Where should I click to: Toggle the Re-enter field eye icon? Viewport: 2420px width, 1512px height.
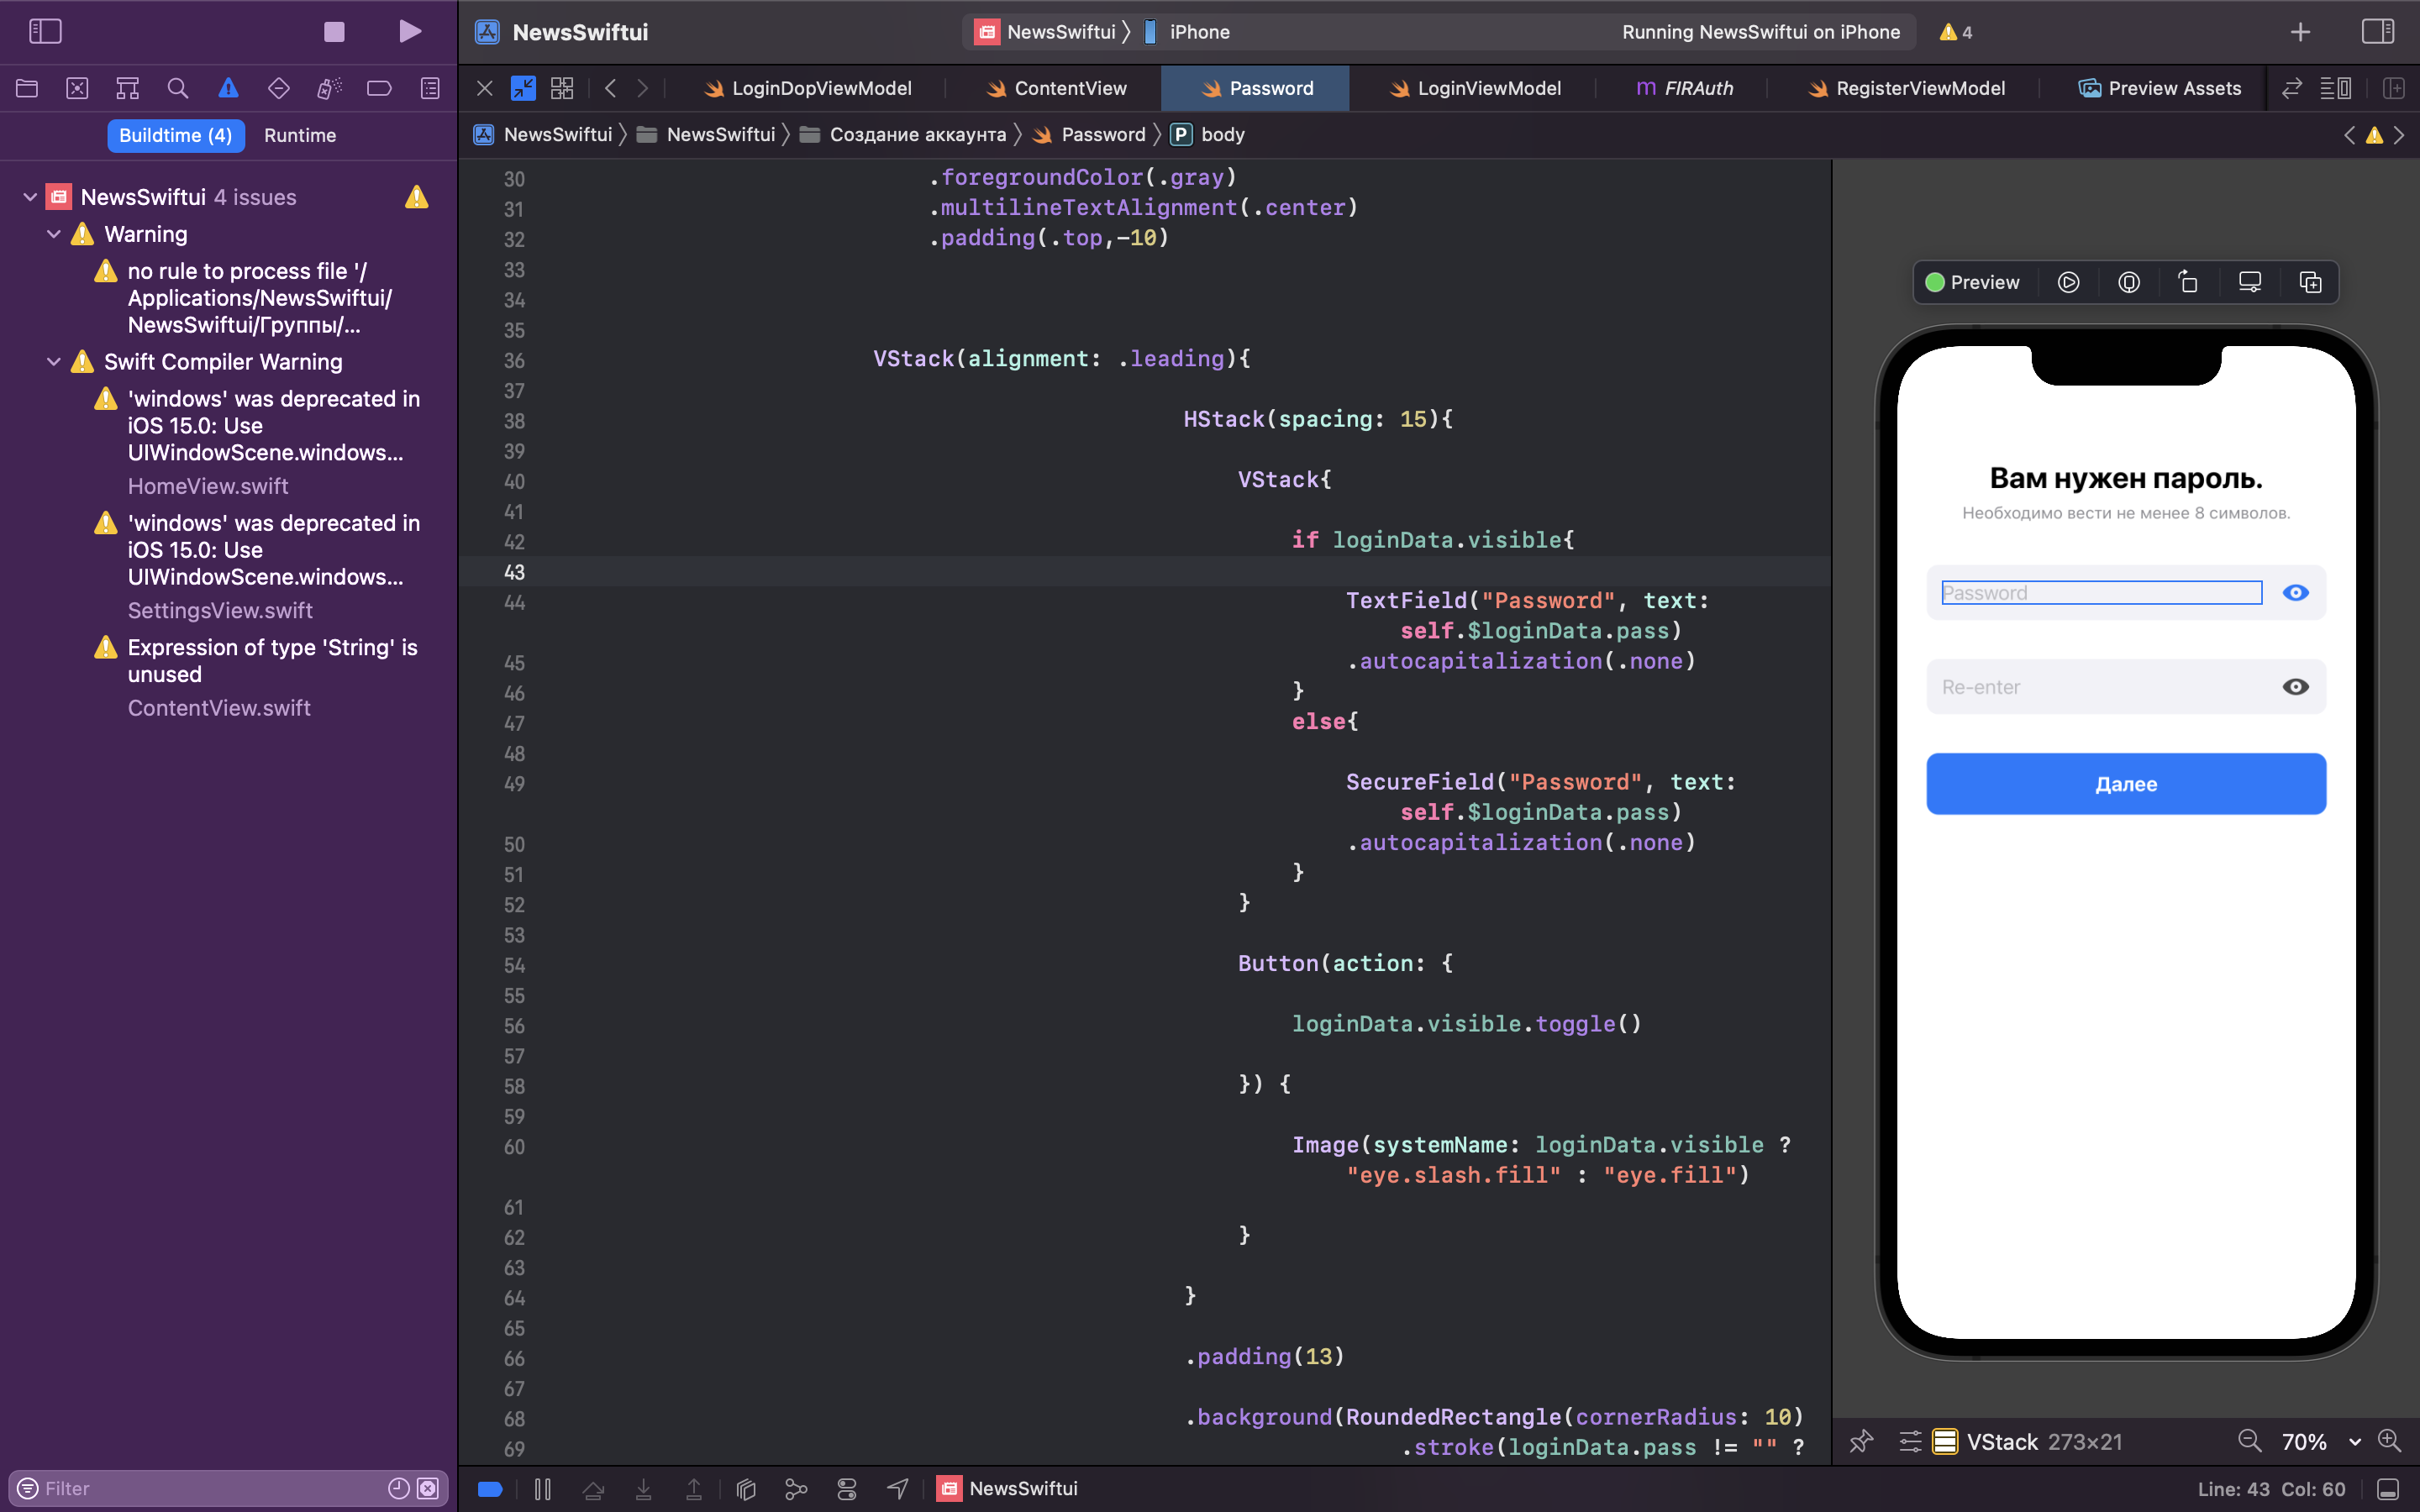(2295, 687)
